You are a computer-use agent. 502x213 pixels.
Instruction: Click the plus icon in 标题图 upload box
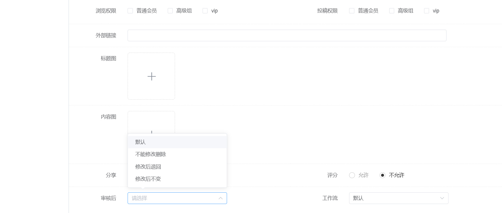[151, 76]
